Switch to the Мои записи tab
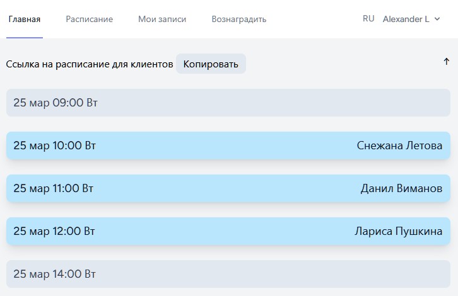 pos(162,19)
